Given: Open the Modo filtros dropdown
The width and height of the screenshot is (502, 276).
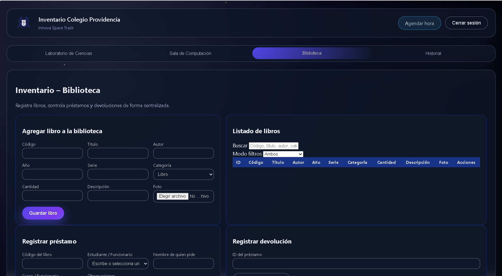Looking at the screenshot, I should (x=283, y=154).
